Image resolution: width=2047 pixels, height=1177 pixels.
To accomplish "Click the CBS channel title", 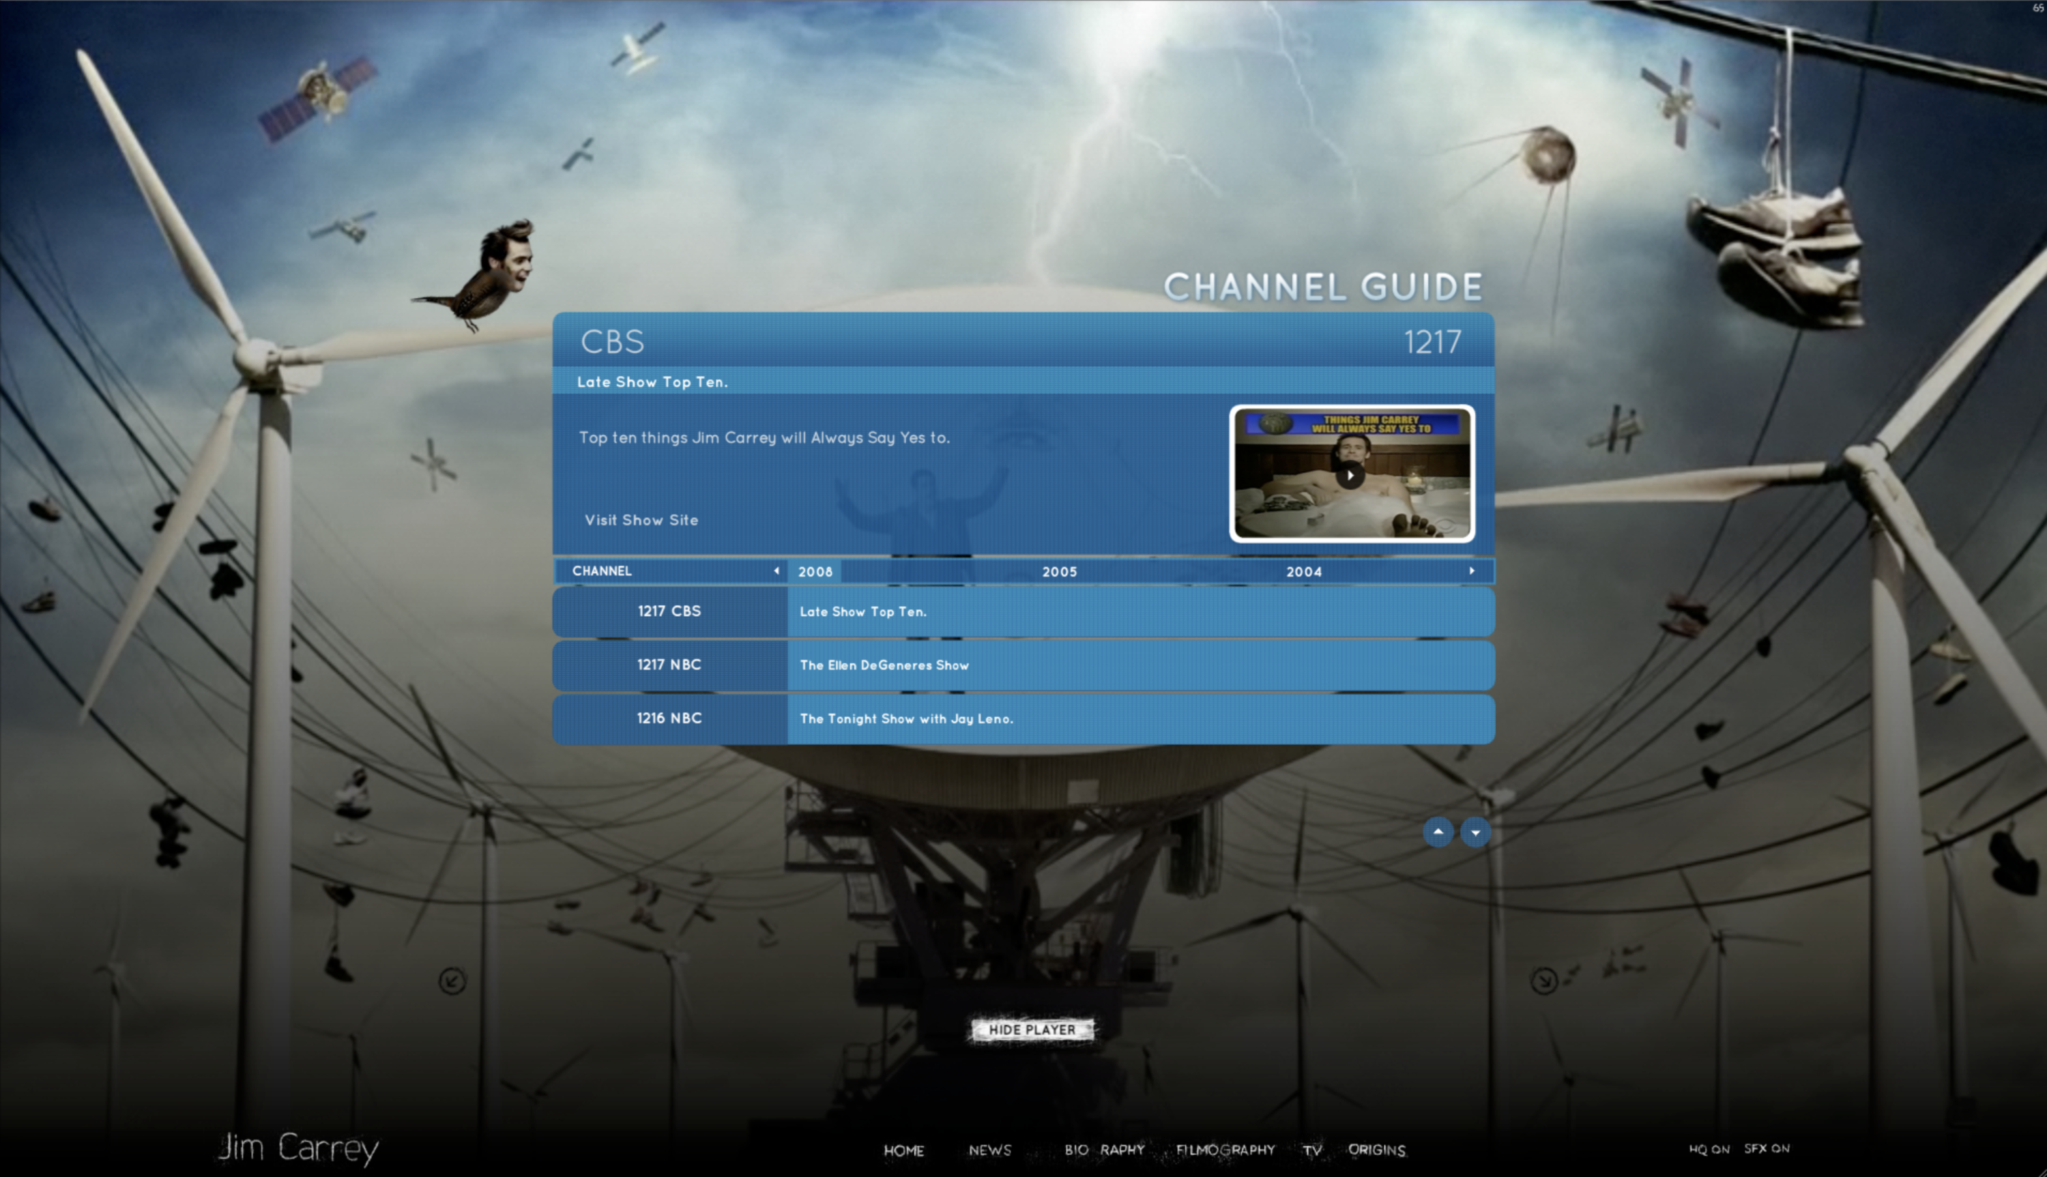I will (x=612, y=342).
